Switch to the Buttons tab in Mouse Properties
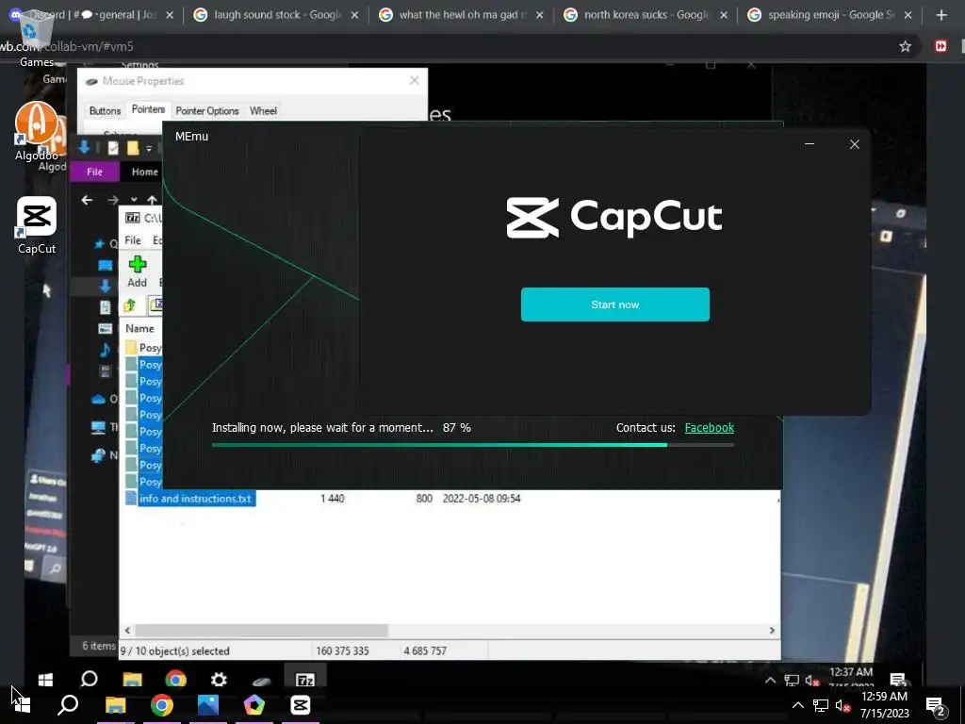Image resolution: width=965 pixels, height=724 pixels. coord(105,111)
